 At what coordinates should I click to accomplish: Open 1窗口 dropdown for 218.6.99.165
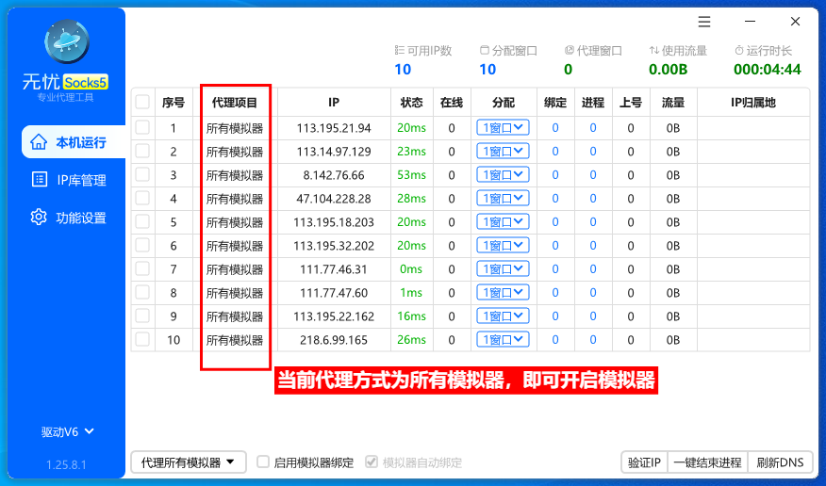(x=503, y=340)
